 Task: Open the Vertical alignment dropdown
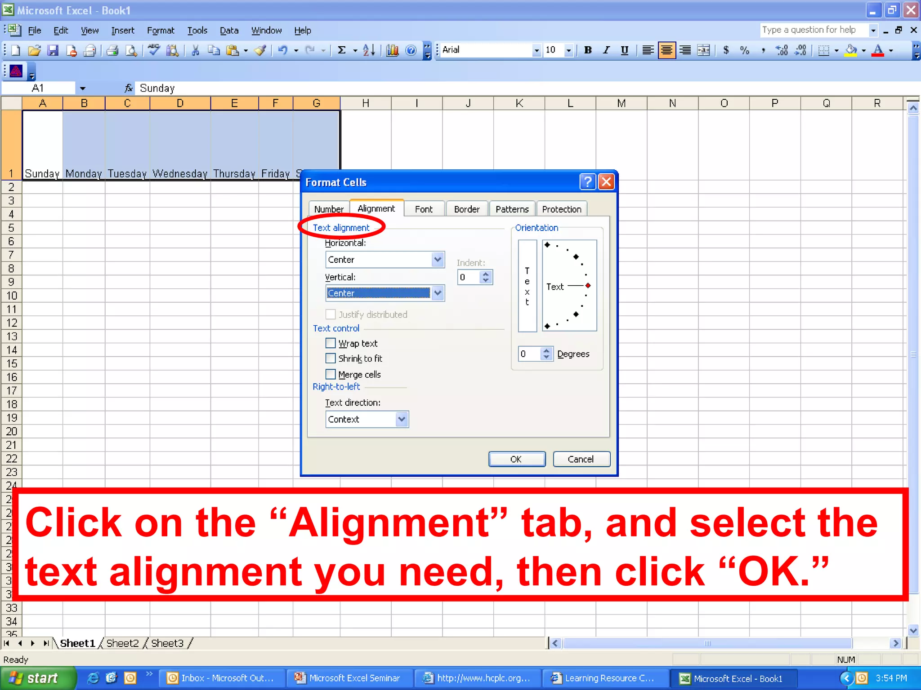pos(438,293)
